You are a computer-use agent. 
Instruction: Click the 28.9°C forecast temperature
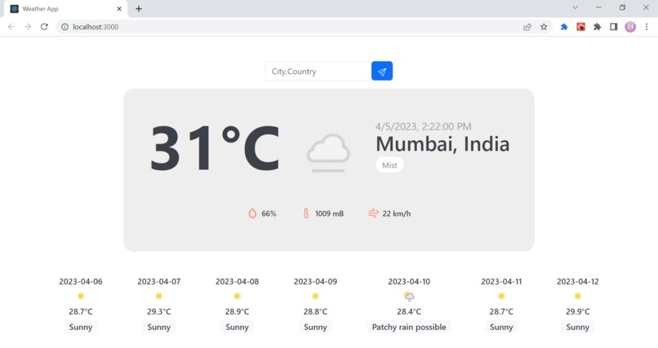click(x=237, y=311)
